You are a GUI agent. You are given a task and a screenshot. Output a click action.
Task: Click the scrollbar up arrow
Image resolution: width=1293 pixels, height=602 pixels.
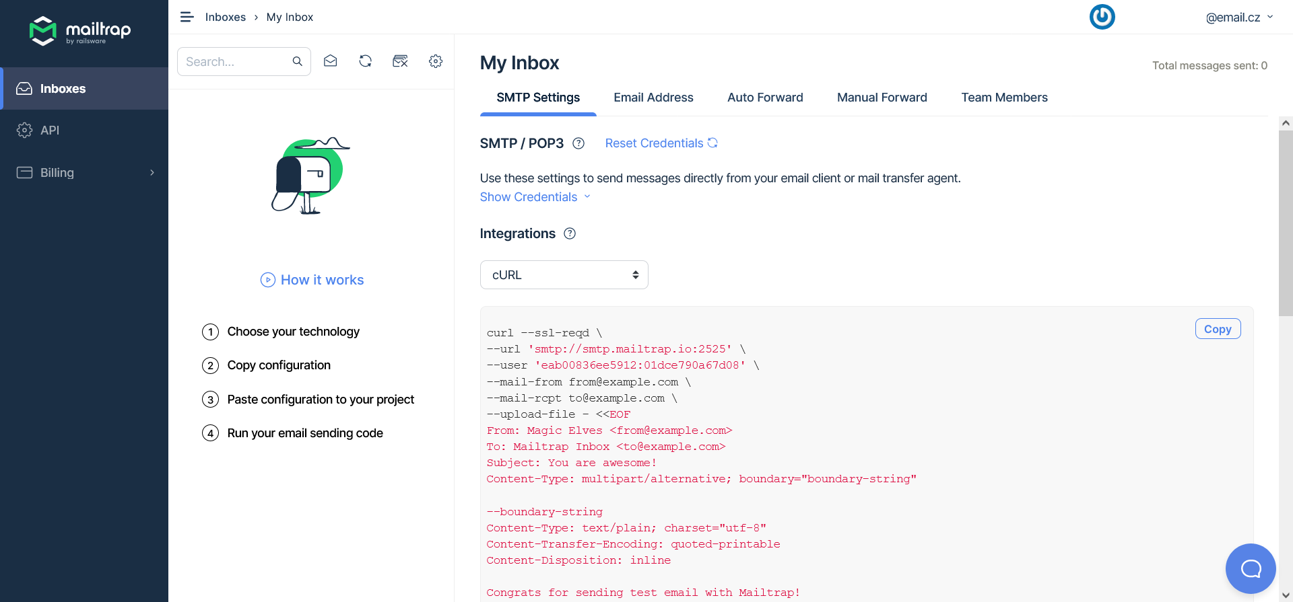click(1286, 123)
